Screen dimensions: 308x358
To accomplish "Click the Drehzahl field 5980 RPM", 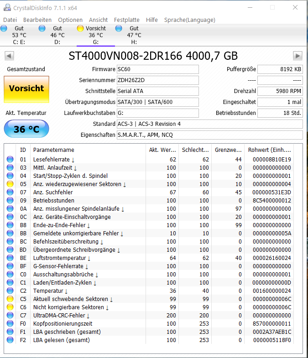I will click(280, 91).
